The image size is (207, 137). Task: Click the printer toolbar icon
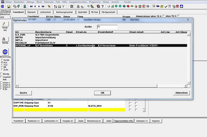[x=78, y=6]
